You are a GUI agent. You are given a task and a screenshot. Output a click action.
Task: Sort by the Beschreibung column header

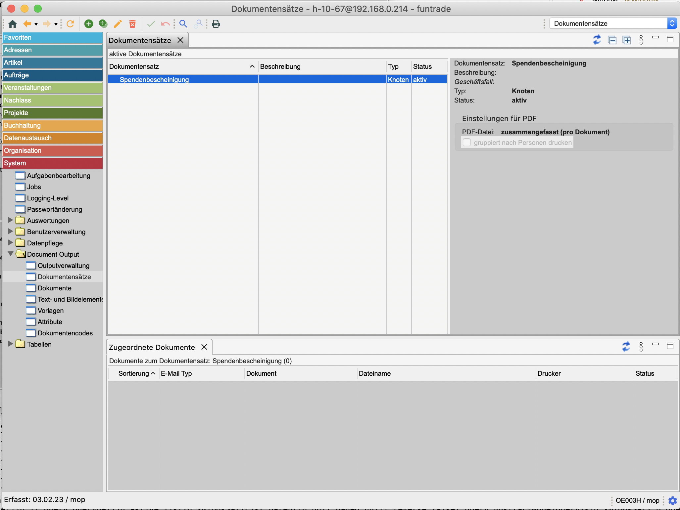[x=280, y=66]
